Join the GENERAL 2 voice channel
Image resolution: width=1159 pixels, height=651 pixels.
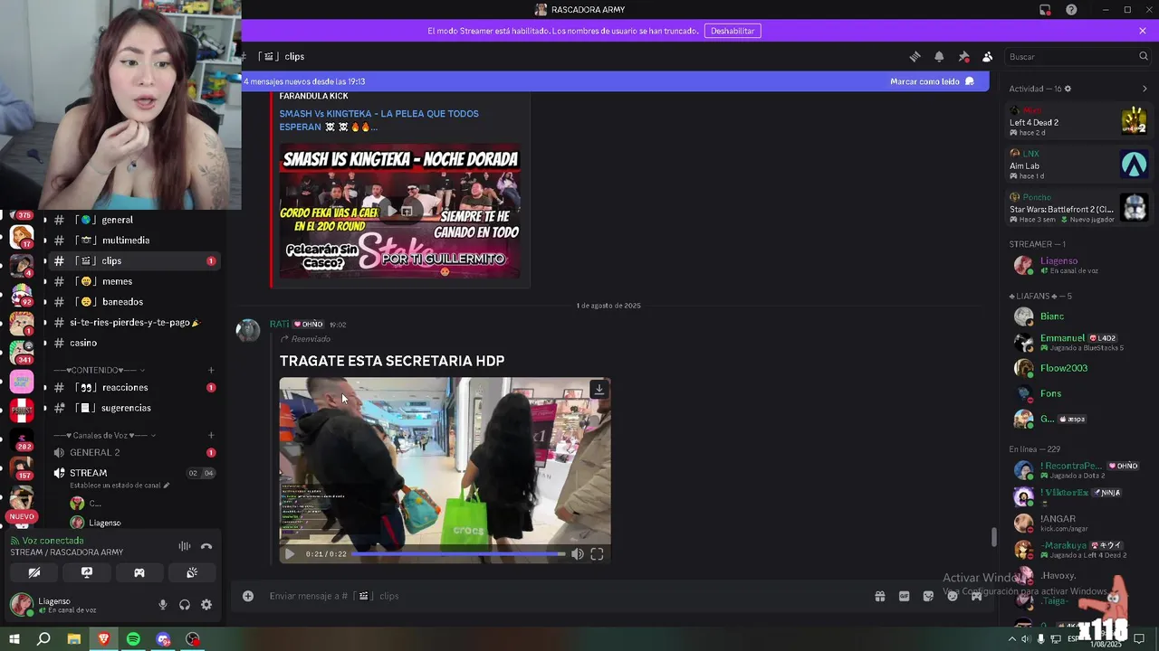tap(133, 452)
